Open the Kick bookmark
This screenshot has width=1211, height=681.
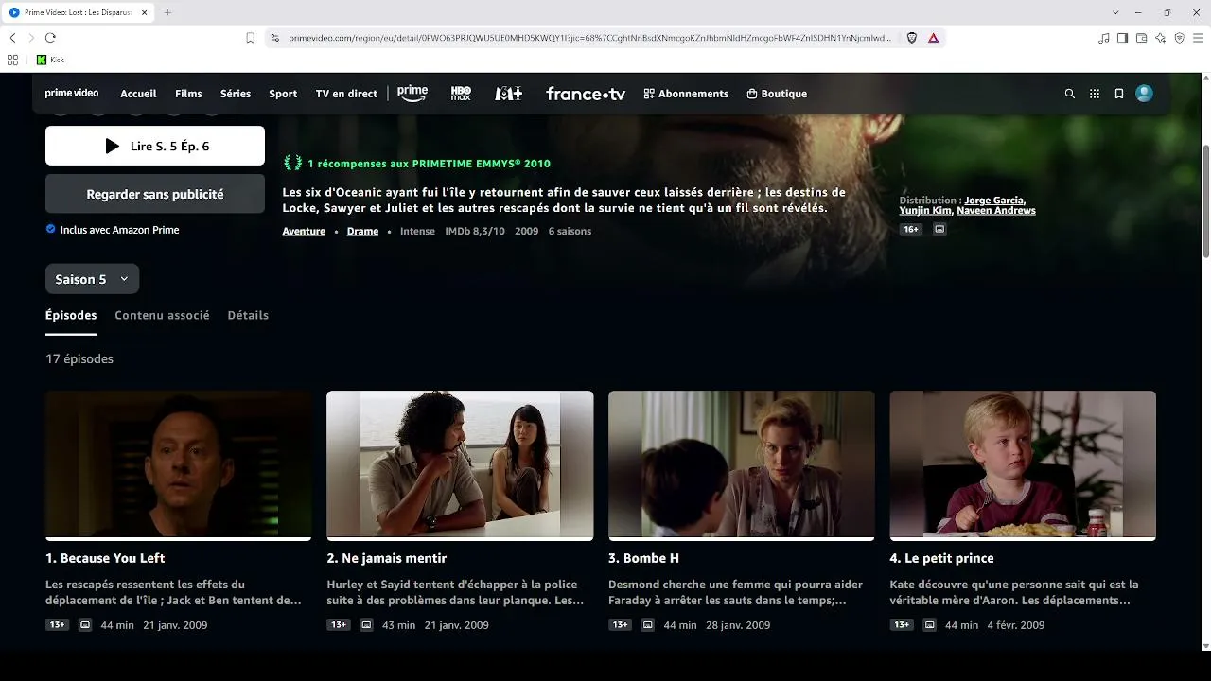tap(50, 60)
